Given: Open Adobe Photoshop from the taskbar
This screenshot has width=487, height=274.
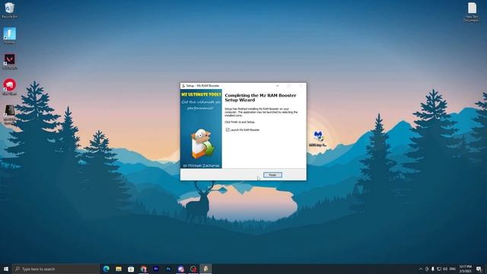Looking at the screenshot, I should [168, 269].
